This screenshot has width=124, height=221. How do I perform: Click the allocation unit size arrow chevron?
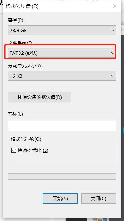(113, 76)
